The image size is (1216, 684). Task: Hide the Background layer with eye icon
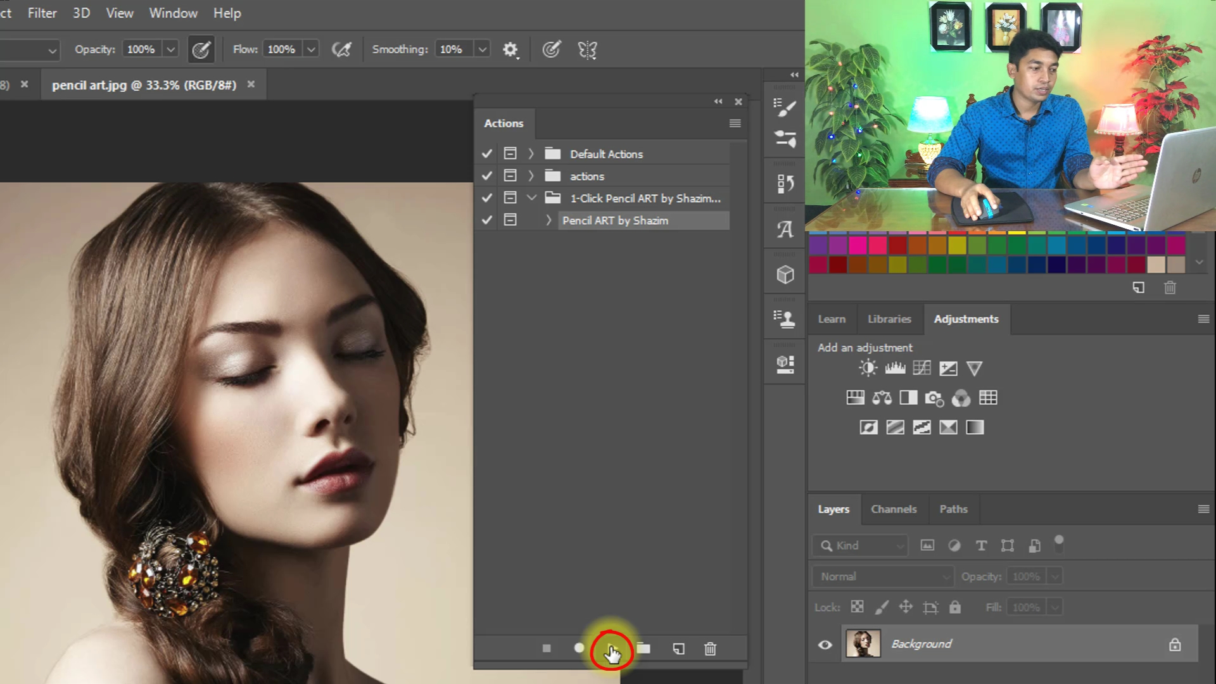[825, 645]
